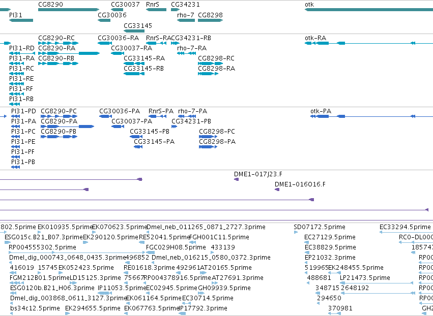Click EST EK294655.5prime label

coord(93,308)
